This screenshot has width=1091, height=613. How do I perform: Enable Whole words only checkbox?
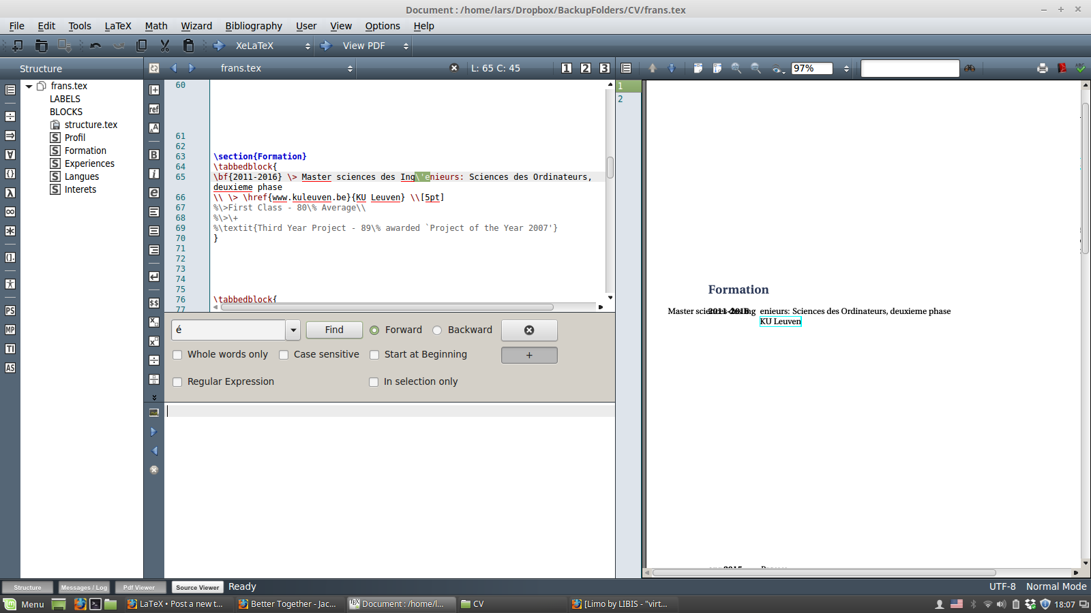coord(177,355)
